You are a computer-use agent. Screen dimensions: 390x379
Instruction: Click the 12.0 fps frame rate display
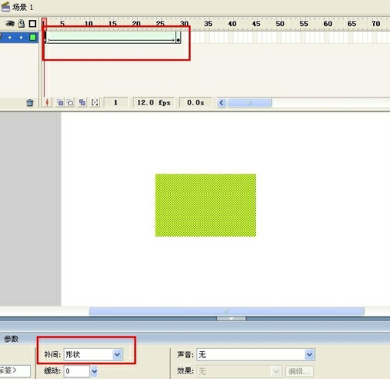click(152, 102)
